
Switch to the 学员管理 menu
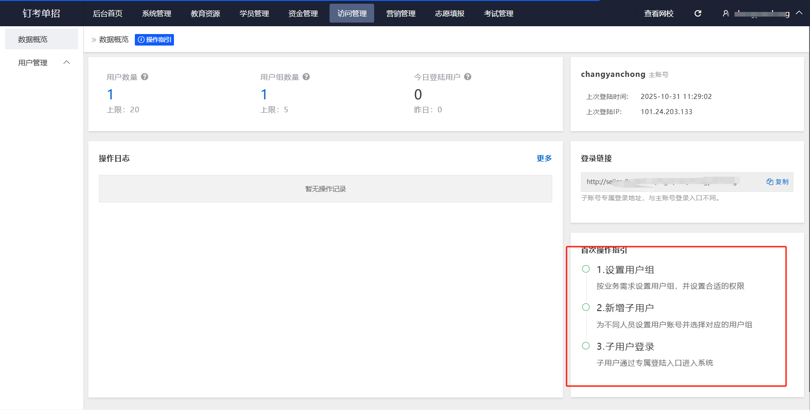tap(254, 13)
